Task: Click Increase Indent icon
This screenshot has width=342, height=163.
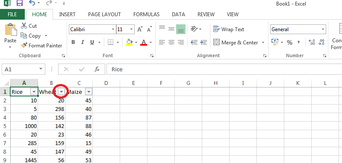Action: click(x=203, y=42)
